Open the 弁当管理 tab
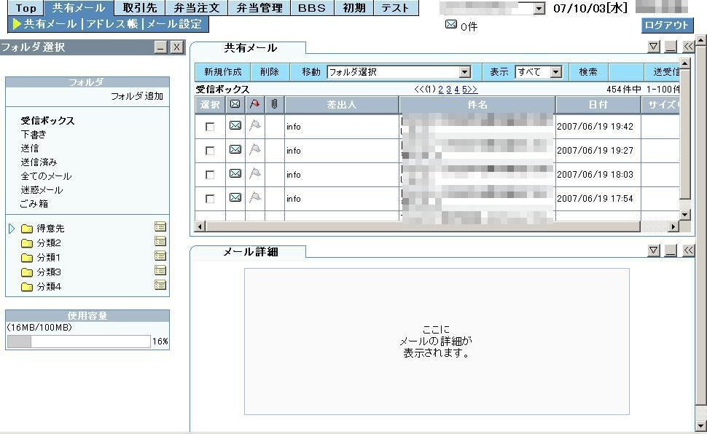707x434 pixels. (259, 8)
